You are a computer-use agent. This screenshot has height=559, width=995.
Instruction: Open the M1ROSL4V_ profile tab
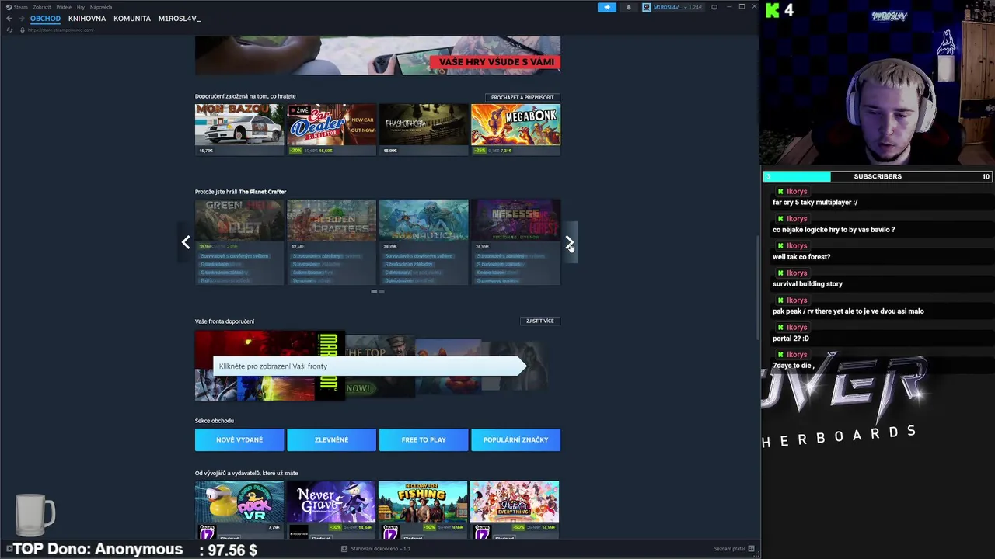(x=180, y=19)
